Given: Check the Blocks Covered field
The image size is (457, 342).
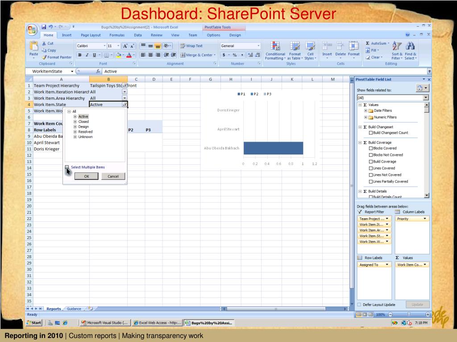Looking at the screenshot, I should [371, 148].
